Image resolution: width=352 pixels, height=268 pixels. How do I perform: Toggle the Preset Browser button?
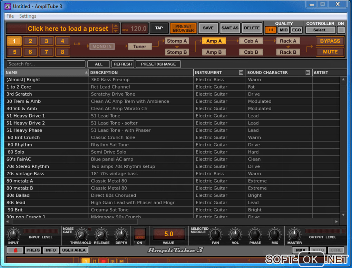point(183,28)
